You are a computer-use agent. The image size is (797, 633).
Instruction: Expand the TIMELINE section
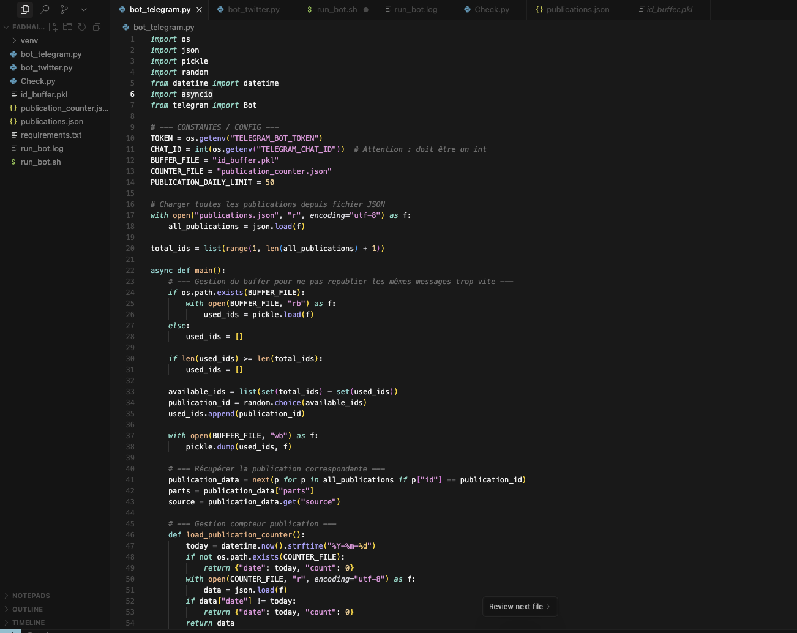click(x=28, y=623)
